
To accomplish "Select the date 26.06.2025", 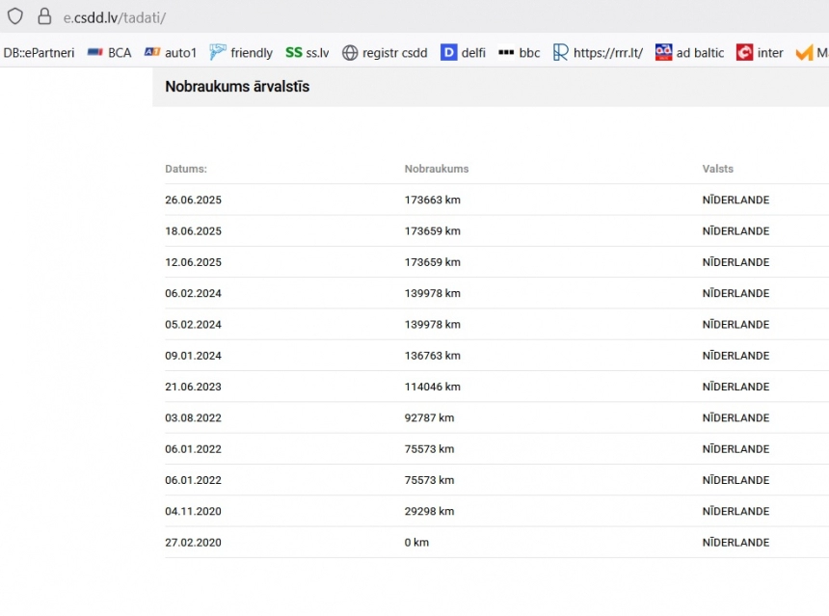I will [193, 200].
